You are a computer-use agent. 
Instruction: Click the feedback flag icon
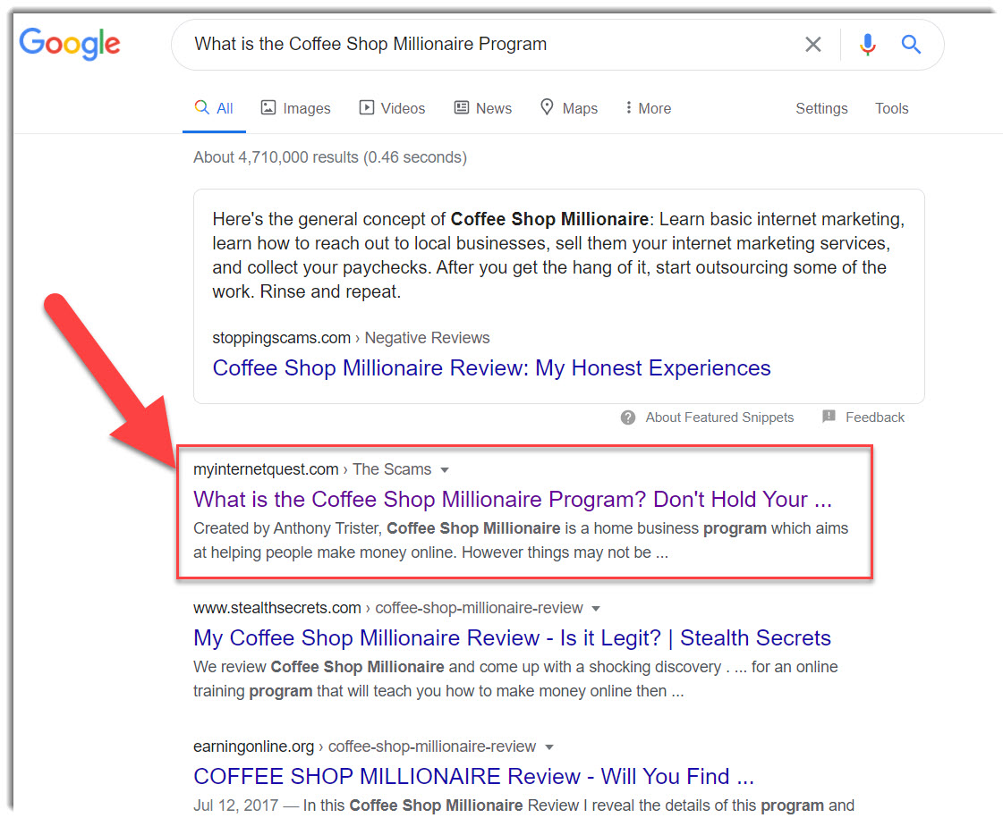coord(829,417)
